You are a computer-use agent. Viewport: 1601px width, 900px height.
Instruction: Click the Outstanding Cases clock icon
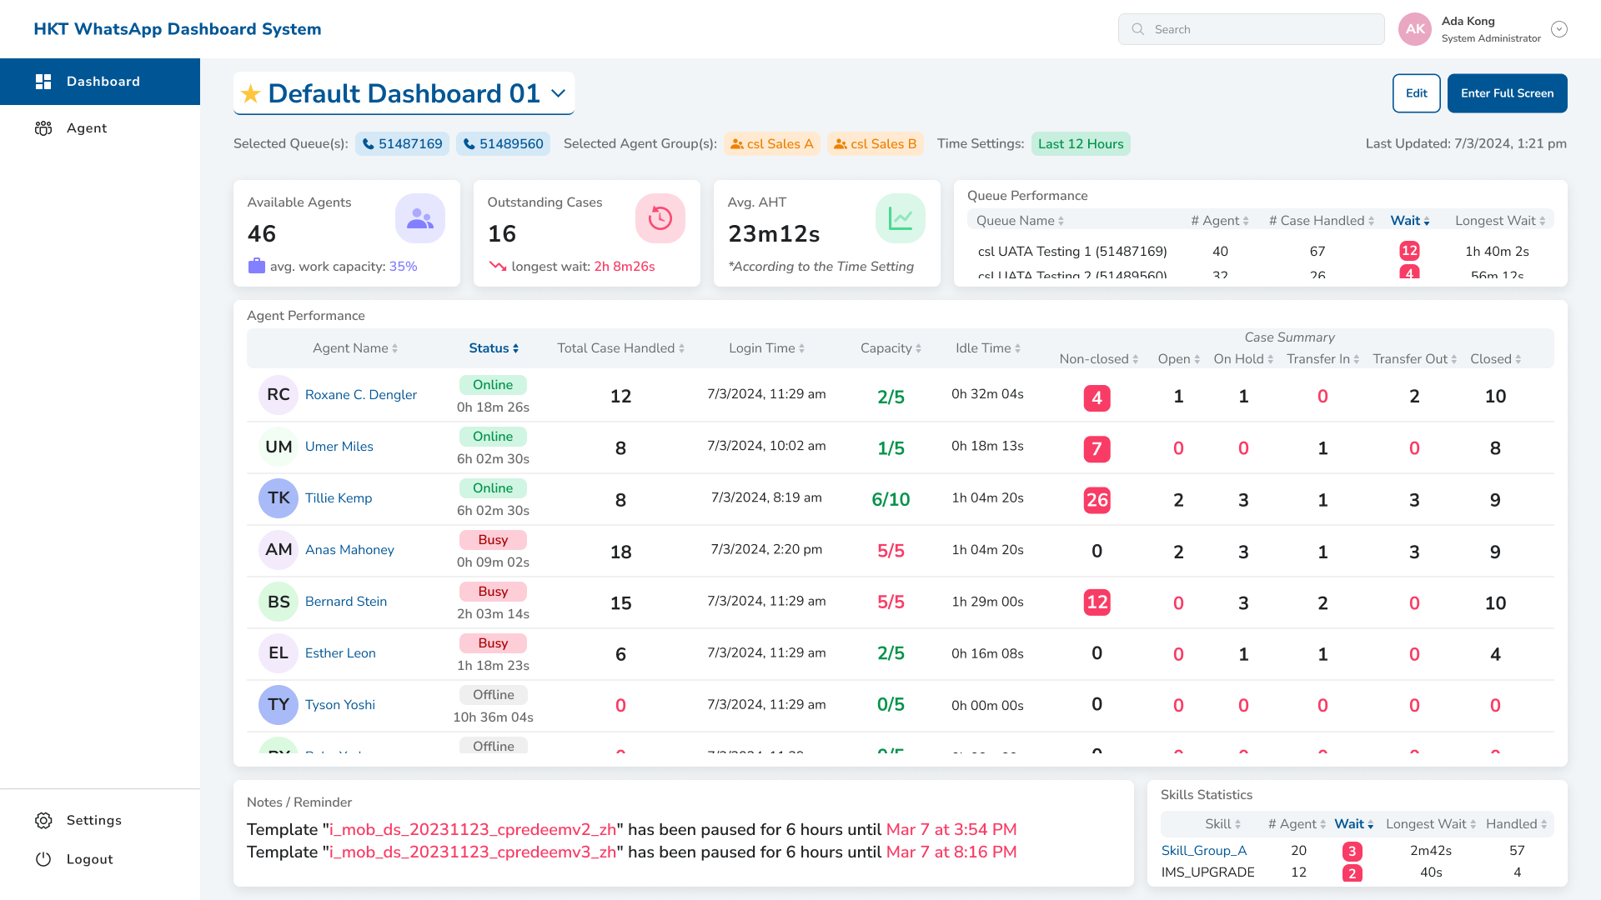click(x=660, y=218)
